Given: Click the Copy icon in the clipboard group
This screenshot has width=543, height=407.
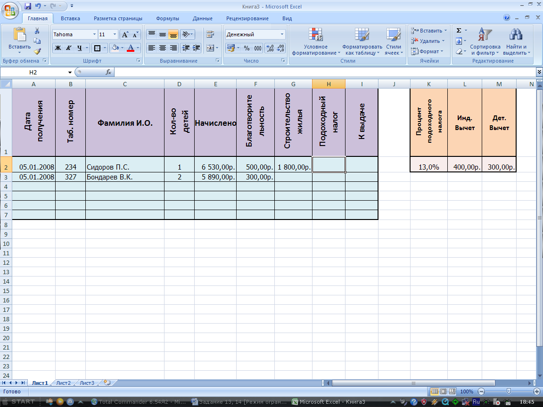Looking at the screenshot, I should click(x=37, y=41).
